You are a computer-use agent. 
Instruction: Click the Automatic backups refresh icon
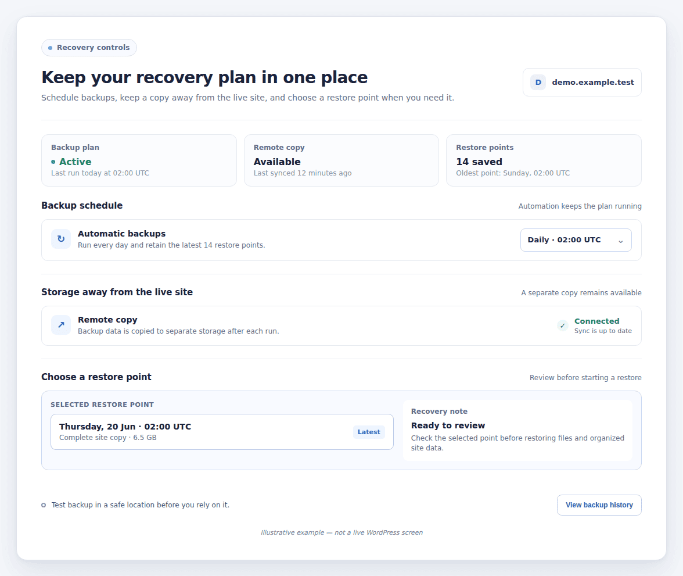[x=61, y=239]
